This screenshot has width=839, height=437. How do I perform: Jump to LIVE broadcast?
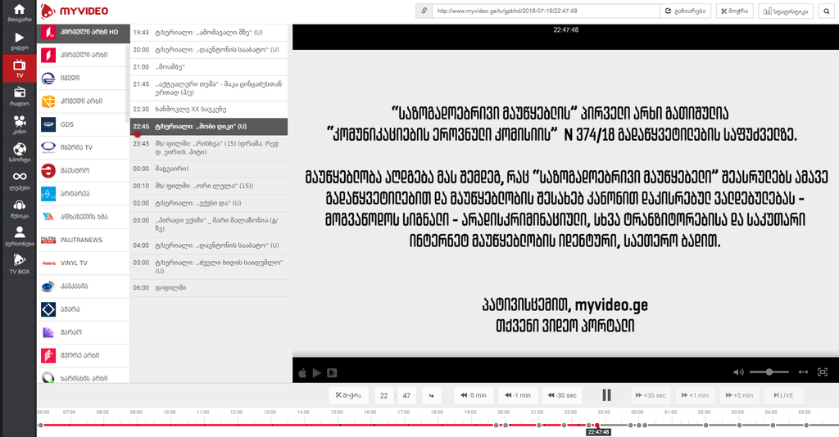coord(783,395)
